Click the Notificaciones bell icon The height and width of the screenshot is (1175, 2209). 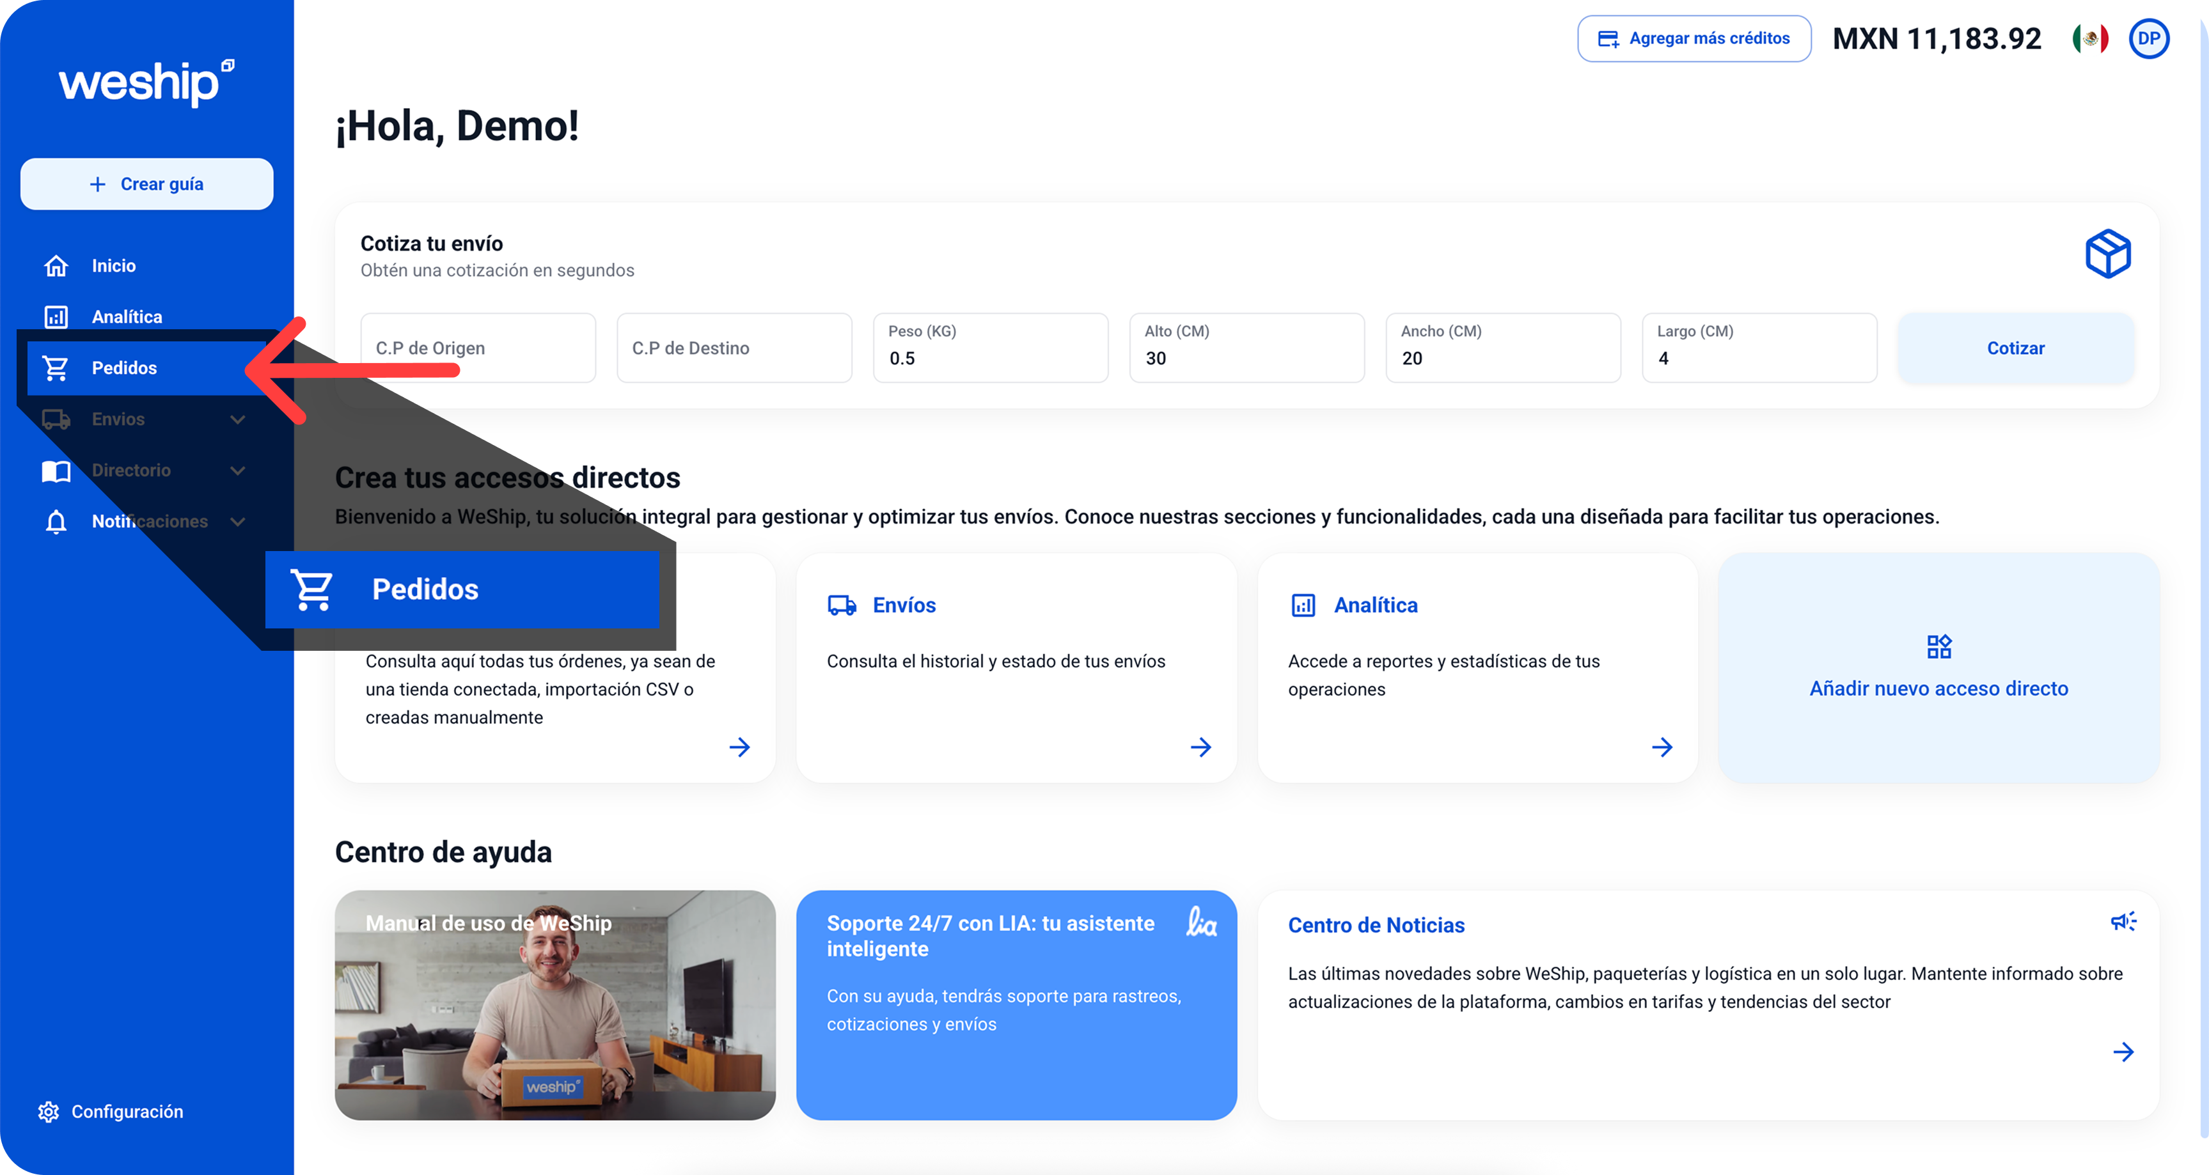pos(56,521)
